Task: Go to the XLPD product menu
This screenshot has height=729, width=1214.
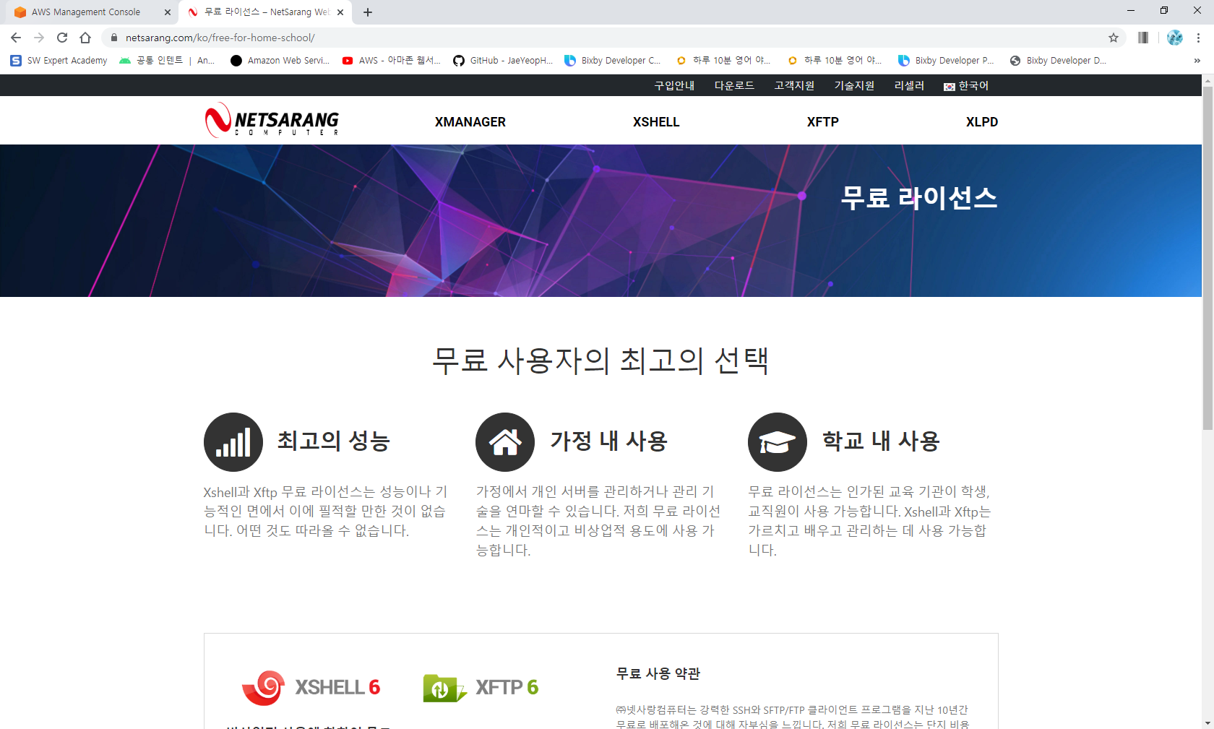Action: (982, 122)
